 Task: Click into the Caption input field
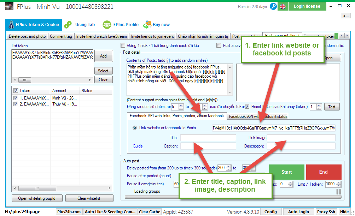pyautogui.click(x=208, y=146)
